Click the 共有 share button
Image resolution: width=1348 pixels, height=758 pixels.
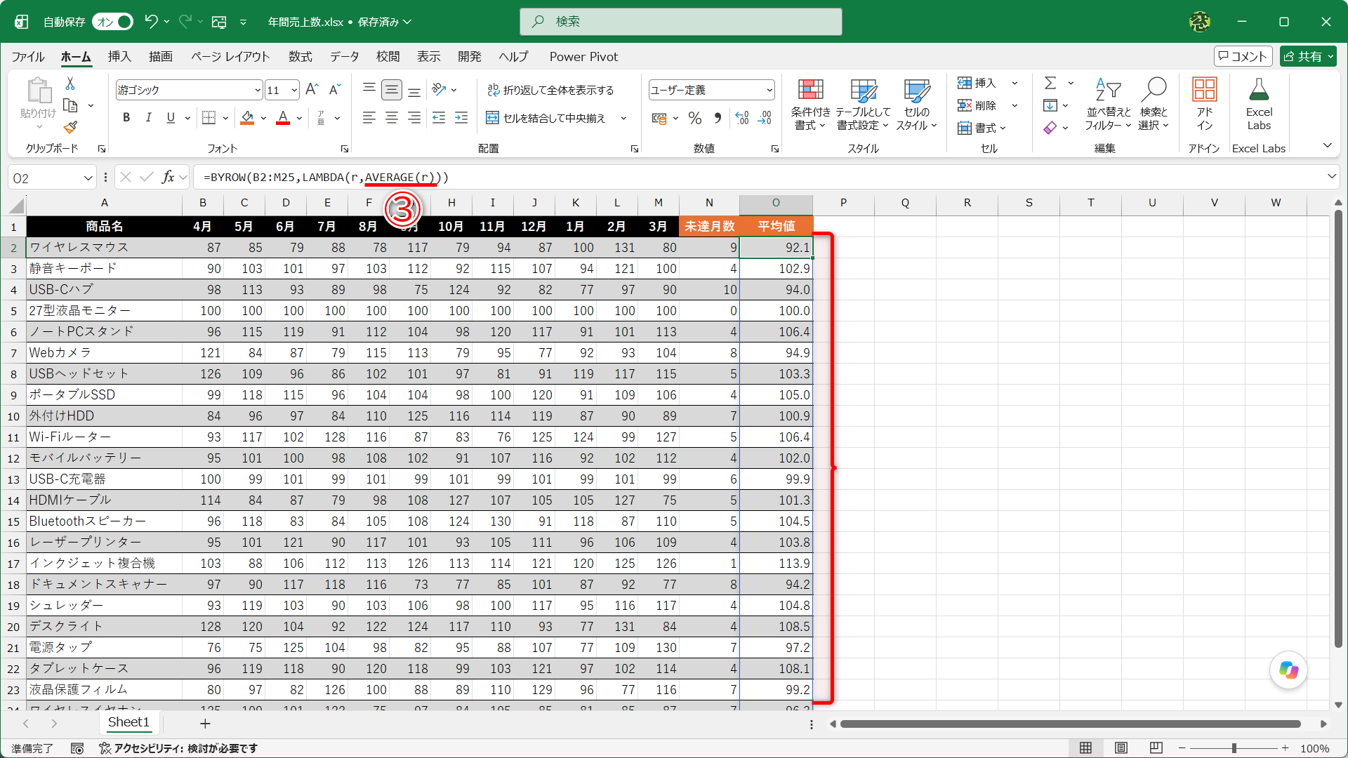[1307, 56]
